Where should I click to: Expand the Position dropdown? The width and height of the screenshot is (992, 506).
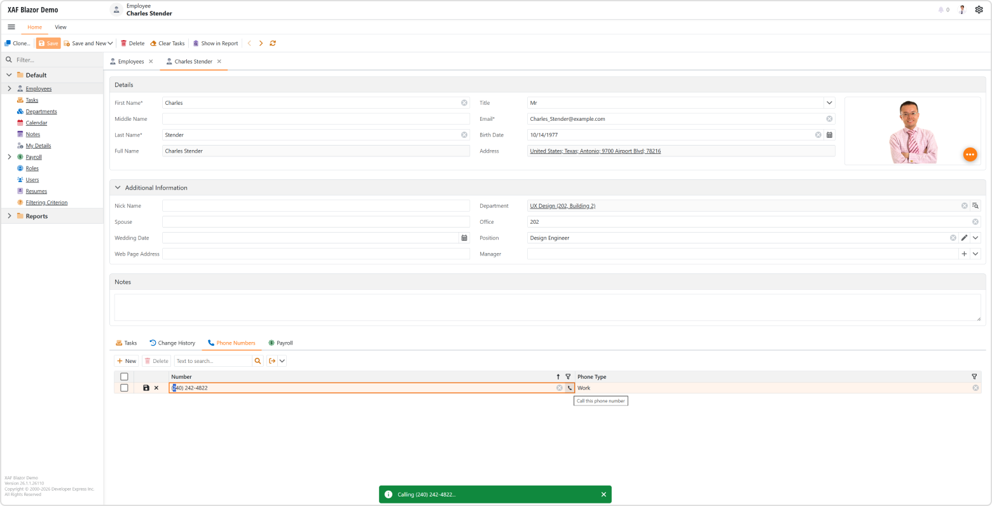point(975,238)
